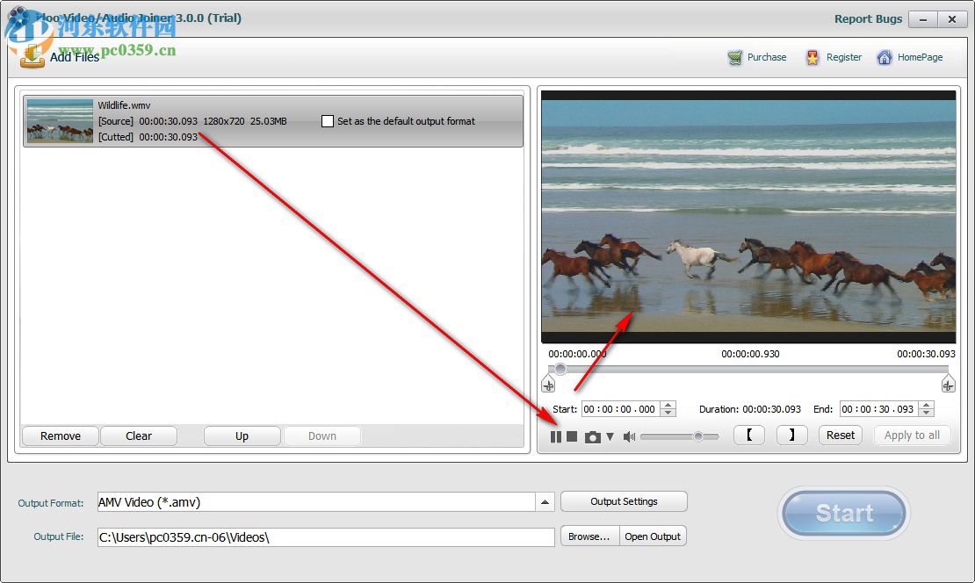Image resolution: width=975 pixels, height=583 pixels.
Task: Click the Output File path field
Action: tap(326, 537)
